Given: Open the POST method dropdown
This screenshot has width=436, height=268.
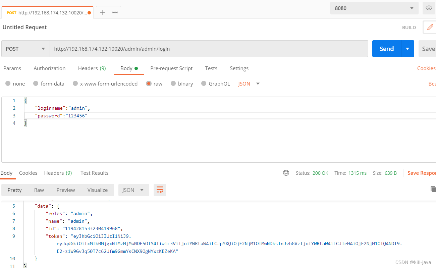Looking at the screenshot, I should pyautogui.click(x=25, y=49).
